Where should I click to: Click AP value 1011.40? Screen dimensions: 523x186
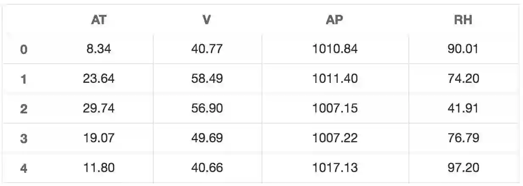pos(335,79)
